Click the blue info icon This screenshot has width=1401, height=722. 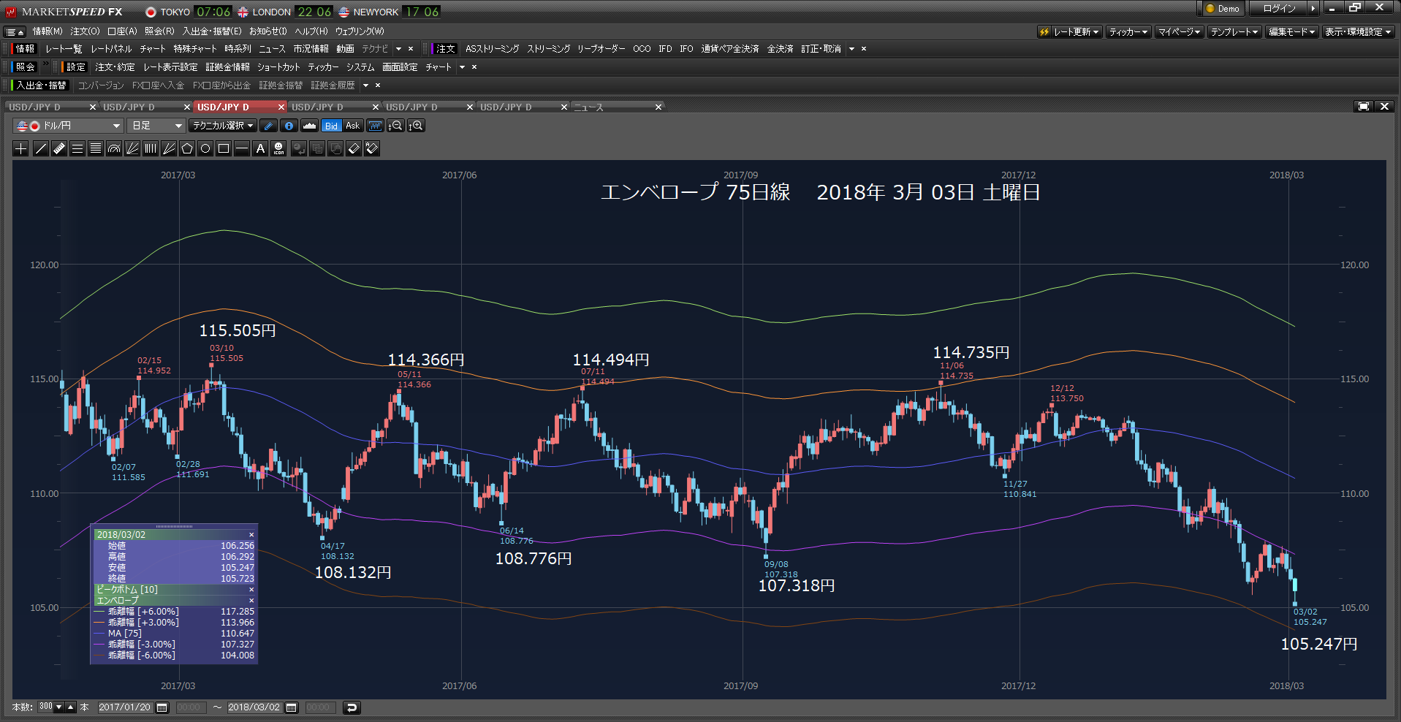[x=289, y=126]
